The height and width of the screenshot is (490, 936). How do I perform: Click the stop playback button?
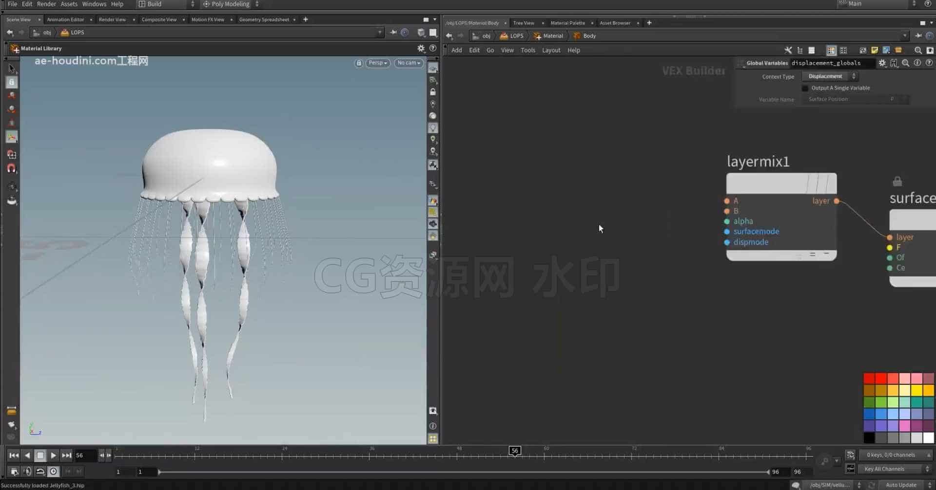(40, 455)
